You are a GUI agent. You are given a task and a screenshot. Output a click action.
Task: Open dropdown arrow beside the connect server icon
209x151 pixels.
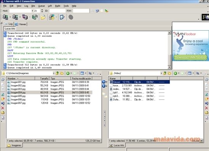pyautogui.click(x=10, y=17)
